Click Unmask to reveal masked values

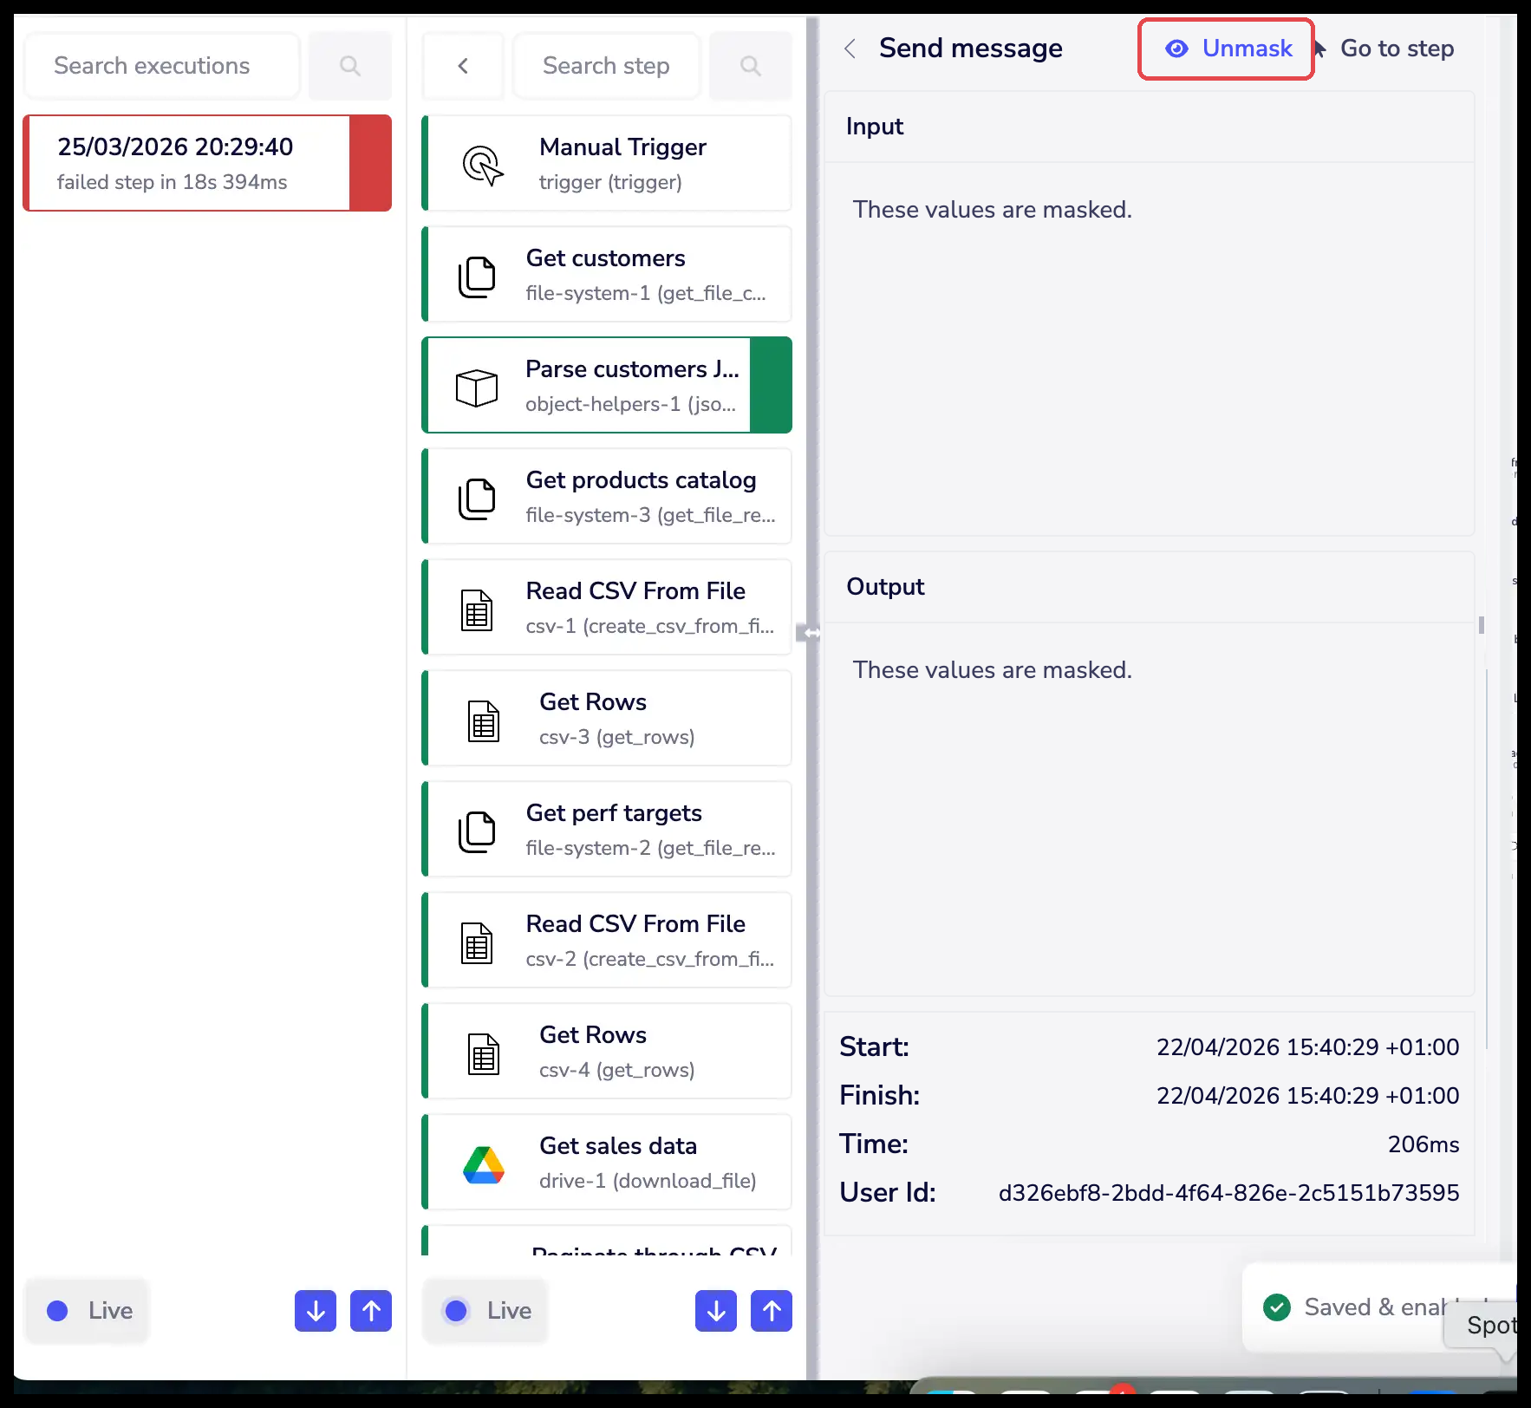pos(1227,49)
